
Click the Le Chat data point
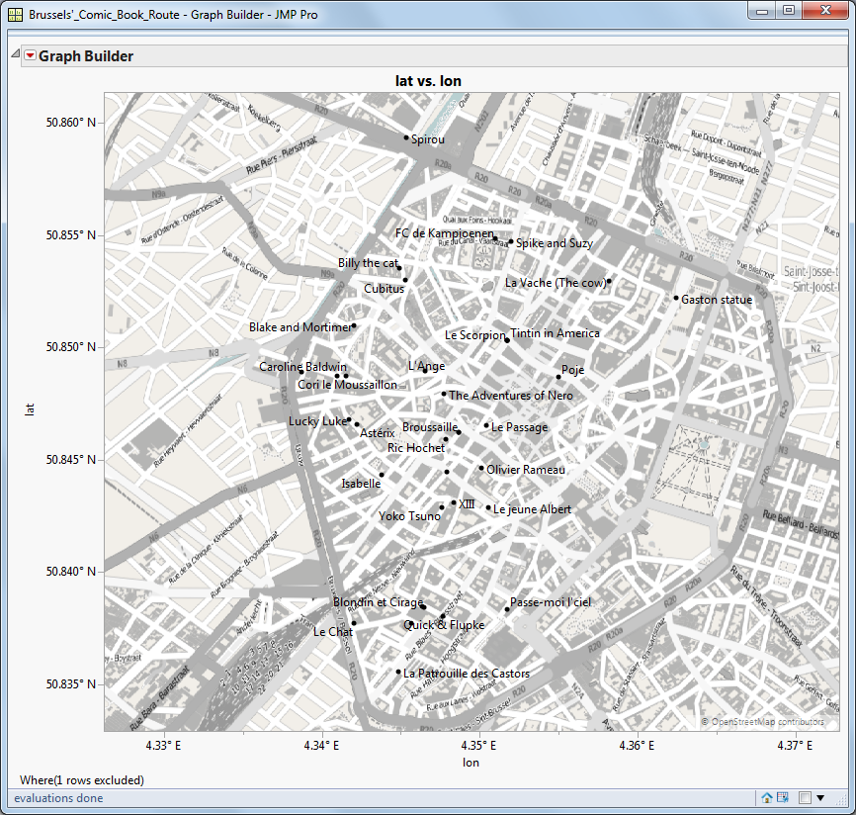click(x=356, y=623)
